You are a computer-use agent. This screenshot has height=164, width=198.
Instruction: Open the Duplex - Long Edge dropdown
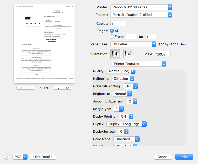tap(127, 124)
